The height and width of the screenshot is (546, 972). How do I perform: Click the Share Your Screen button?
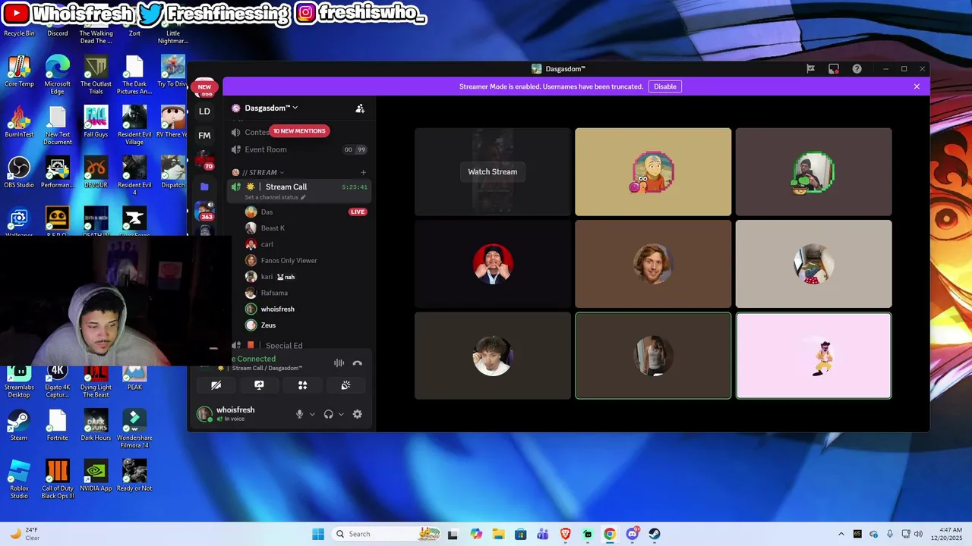coord(259,385)
